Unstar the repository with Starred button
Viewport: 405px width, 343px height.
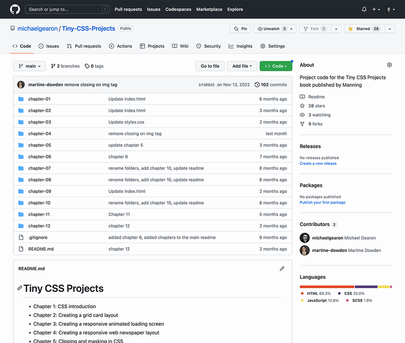[364, 29]
